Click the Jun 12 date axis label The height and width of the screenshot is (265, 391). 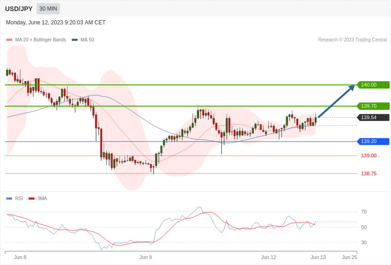coord(269,257)
